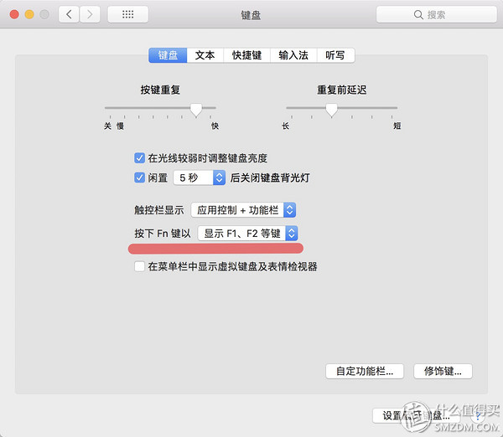Select the 键盘 tab
The width and height of the screenshot is (503, 437).
[x=168, y=55]
